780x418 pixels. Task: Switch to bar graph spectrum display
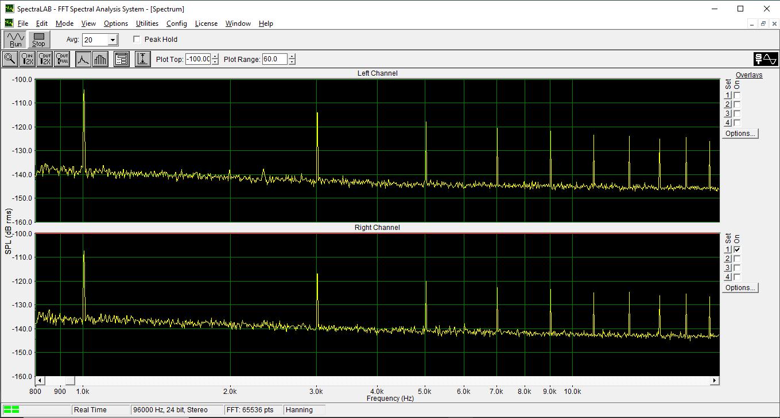pos(100,59)
